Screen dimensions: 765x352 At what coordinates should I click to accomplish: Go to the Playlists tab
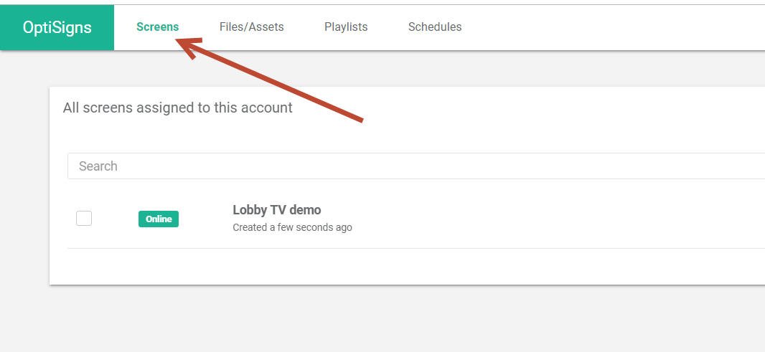(x=346, y=27)
